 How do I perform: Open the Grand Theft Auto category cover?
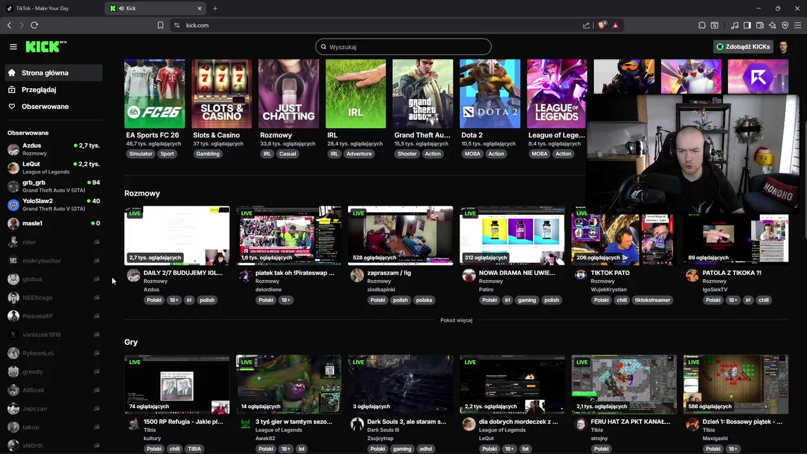(x=422, y=93)
